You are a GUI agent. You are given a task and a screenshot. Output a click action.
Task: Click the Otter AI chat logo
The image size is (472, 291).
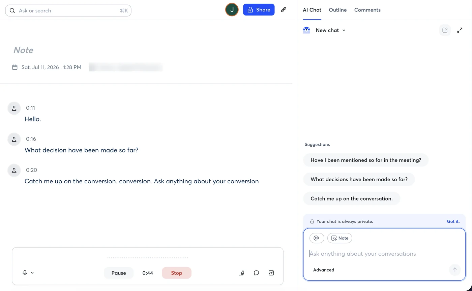(x=306, y=30)
